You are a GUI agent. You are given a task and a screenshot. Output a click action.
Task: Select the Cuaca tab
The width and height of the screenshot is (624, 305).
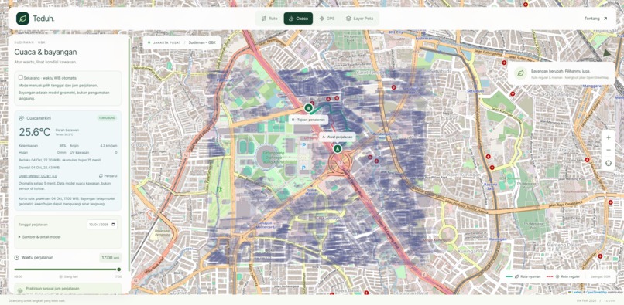tap(298, 19)
